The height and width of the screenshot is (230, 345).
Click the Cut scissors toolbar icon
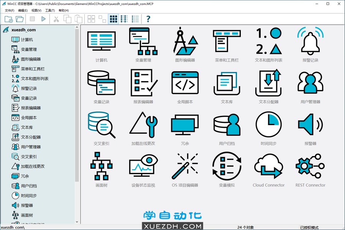(56, 19)
